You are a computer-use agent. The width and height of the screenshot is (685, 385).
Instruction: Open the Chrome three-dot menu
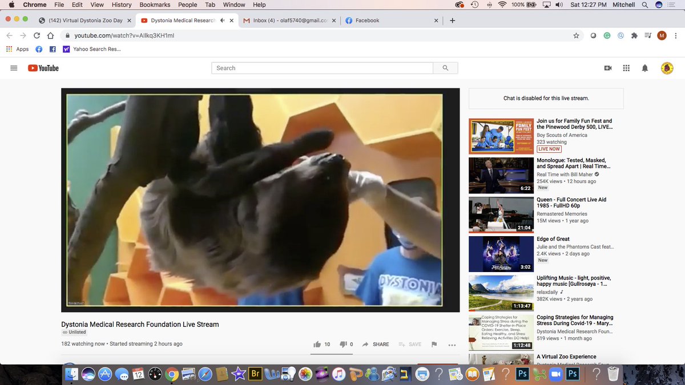pyautogui.click(x=675, y=35)
